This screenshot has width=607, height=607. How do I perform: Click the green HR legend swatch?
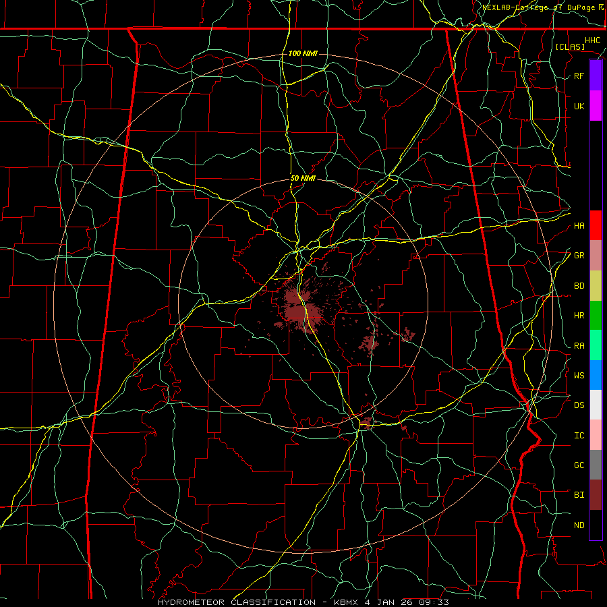(x=596, y=316)
